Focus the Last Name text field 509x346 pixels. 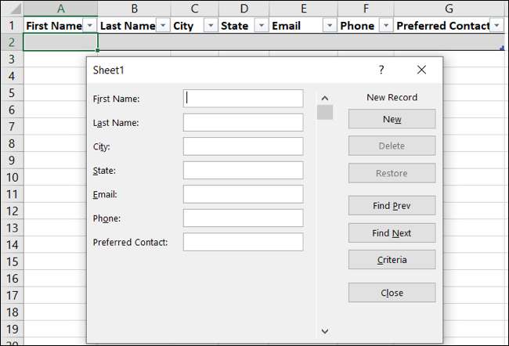pos(243,123)
